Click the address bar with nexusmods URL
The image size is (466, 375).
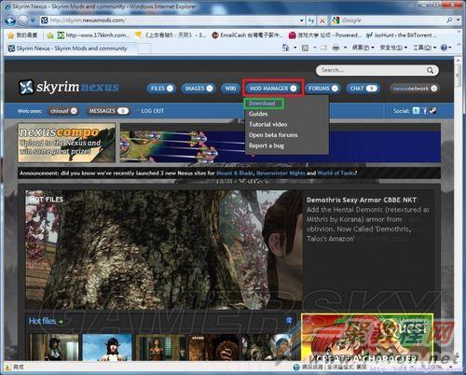click(169, 21)
